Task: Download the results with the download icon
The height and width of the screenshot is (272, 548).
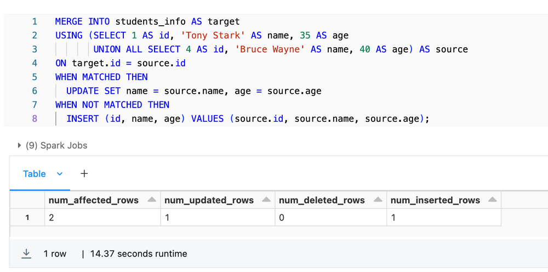Action: click(26, 254)
